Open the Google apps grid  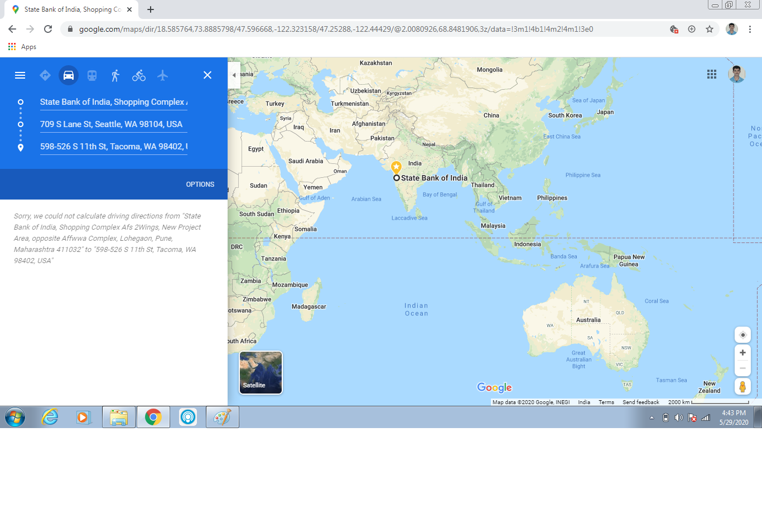(712, 74)
